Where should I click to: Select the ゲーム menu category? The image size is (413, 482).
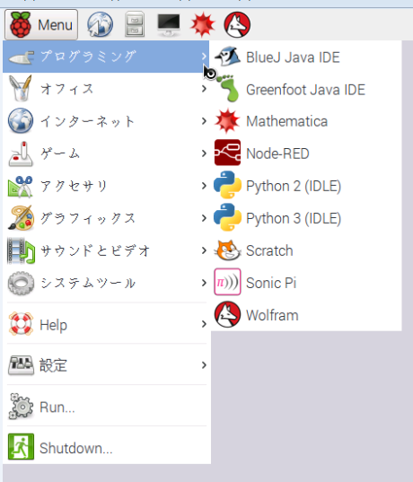click(x=107, y=153)
